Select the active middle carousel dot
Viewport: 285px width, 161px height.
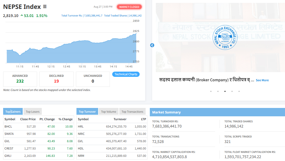225,91
